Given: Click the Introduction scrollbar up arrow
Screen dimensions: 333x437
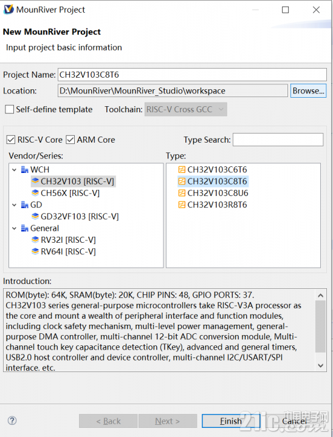Looking at the screenshot, I should point(321,296).
